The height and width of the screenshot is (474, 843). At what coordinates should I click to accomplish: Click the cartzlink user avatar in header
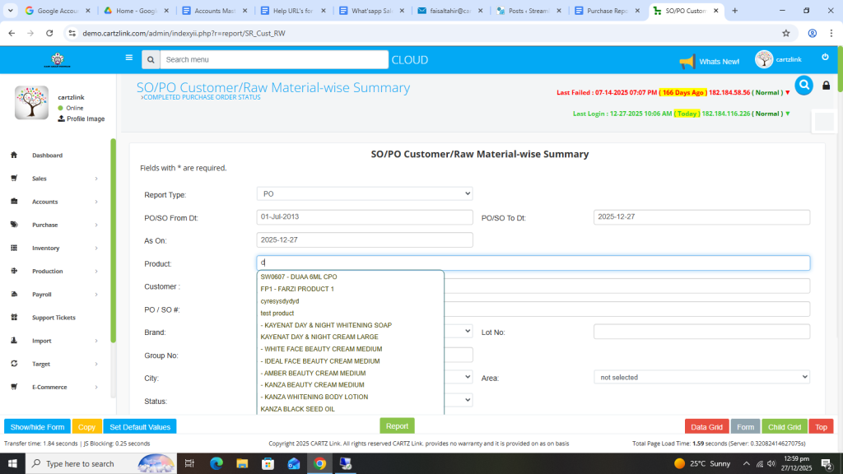click(764, 59)
